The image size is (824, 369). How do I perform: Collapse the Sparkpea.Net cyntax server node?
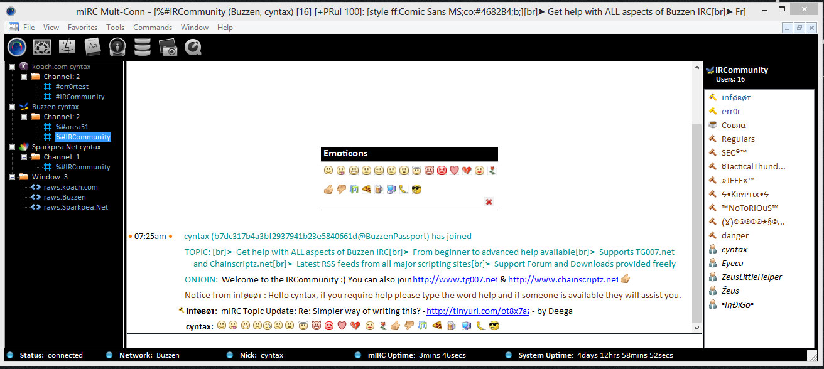[x=13, y=147]
